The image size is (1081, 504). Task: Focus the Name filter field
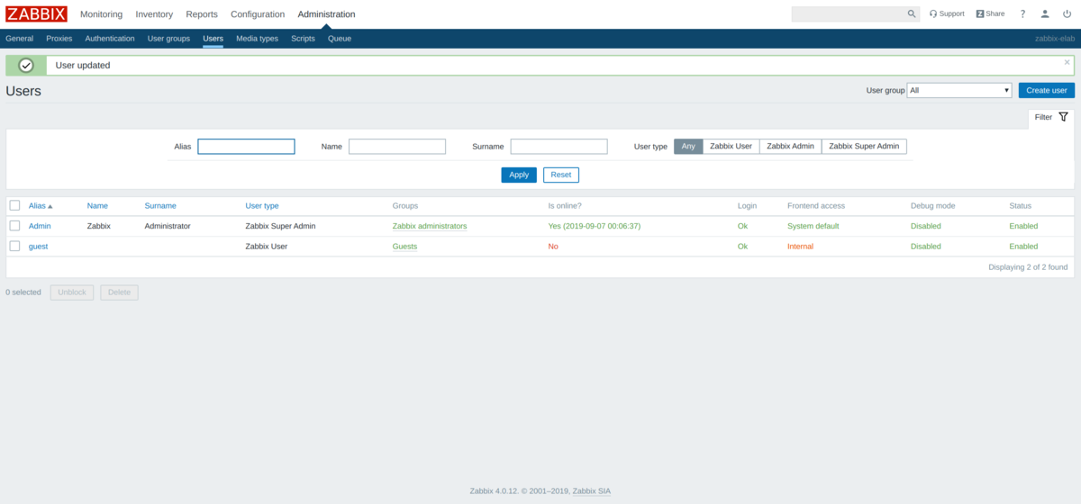[397, 147]
